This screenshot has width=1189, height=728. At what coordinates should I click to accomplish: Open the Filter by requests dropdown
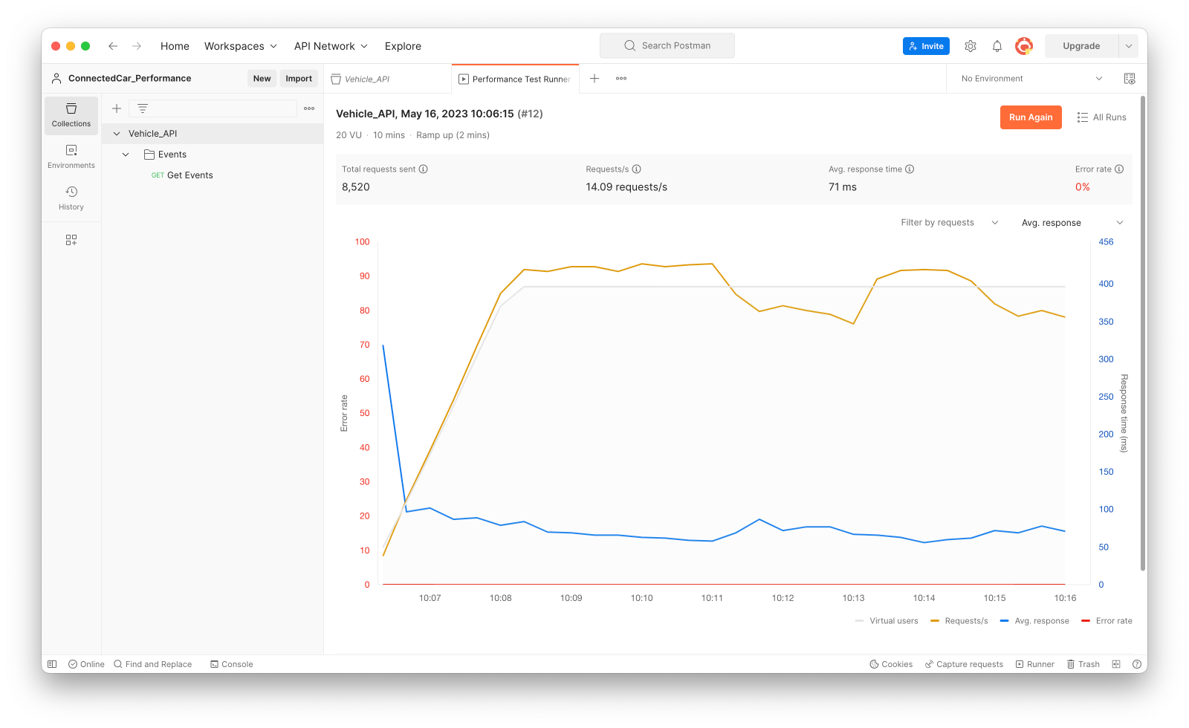pos(949,223)
